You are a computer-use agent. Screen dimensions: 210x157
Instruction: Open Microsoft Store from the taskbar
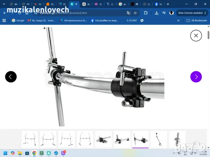pyautogui.click(x=27, y=153)
